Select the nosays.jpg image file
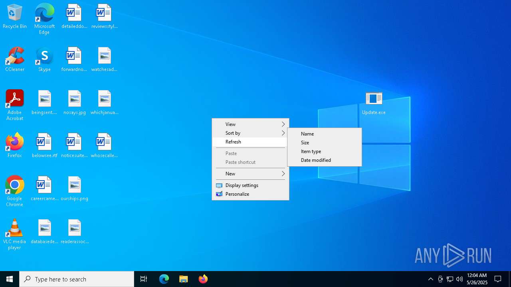This screenshot has height=287, width=511. pyautogui.click(x=74, y=103)
